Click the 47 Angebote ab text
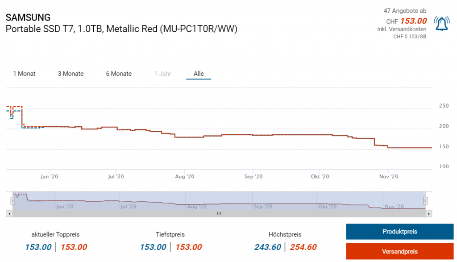This screenshot has width=457, height=262. 405,10
